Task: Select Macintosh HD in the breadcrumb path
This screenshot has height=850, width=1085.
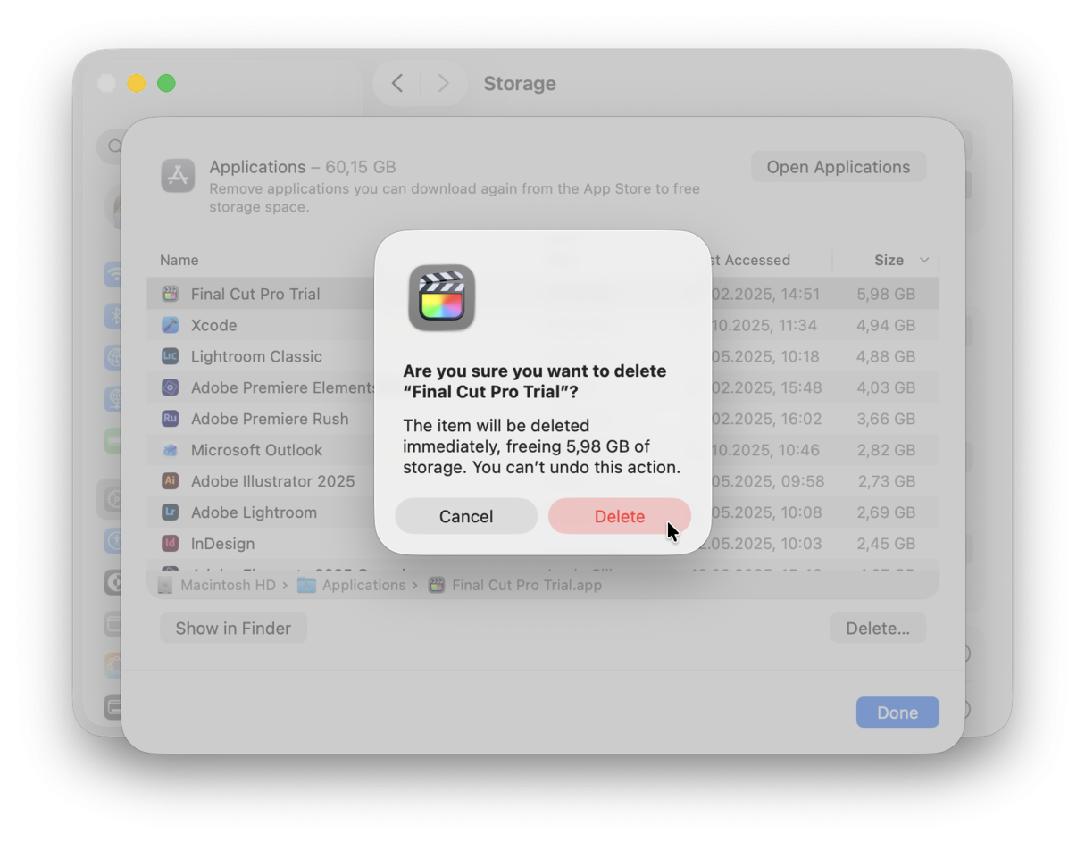Action: click(228, 585)
